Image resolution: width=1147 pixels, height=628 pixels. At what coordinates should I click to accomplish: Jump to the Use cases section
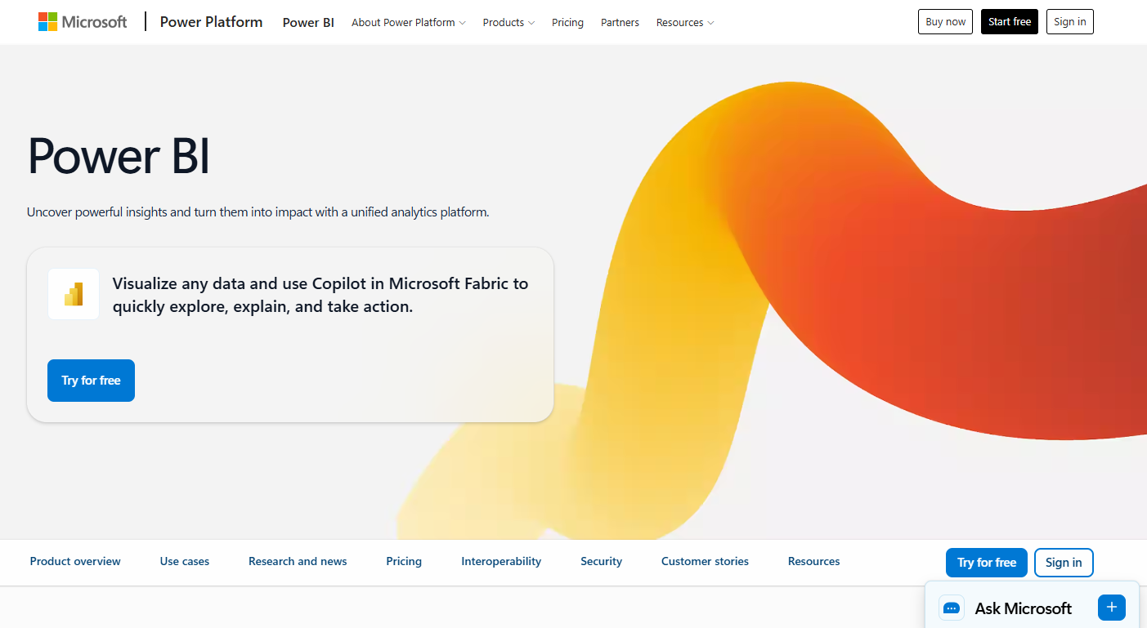pyautogui.click(x=185, y=561)
